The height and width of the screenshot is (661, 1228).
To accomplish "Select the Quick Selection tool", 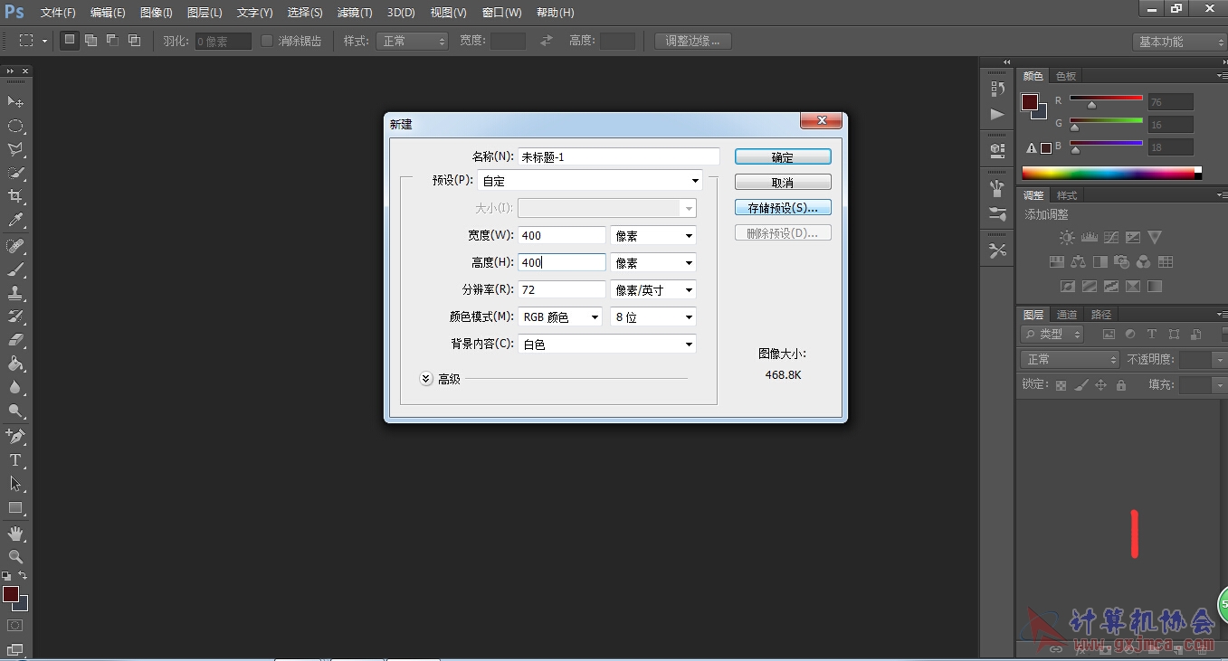I will (15, 173).
